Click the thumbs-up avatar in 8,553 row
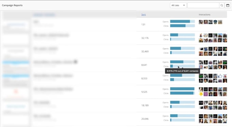The width and height of the screenshot is (232, 127). click(220, 76)
